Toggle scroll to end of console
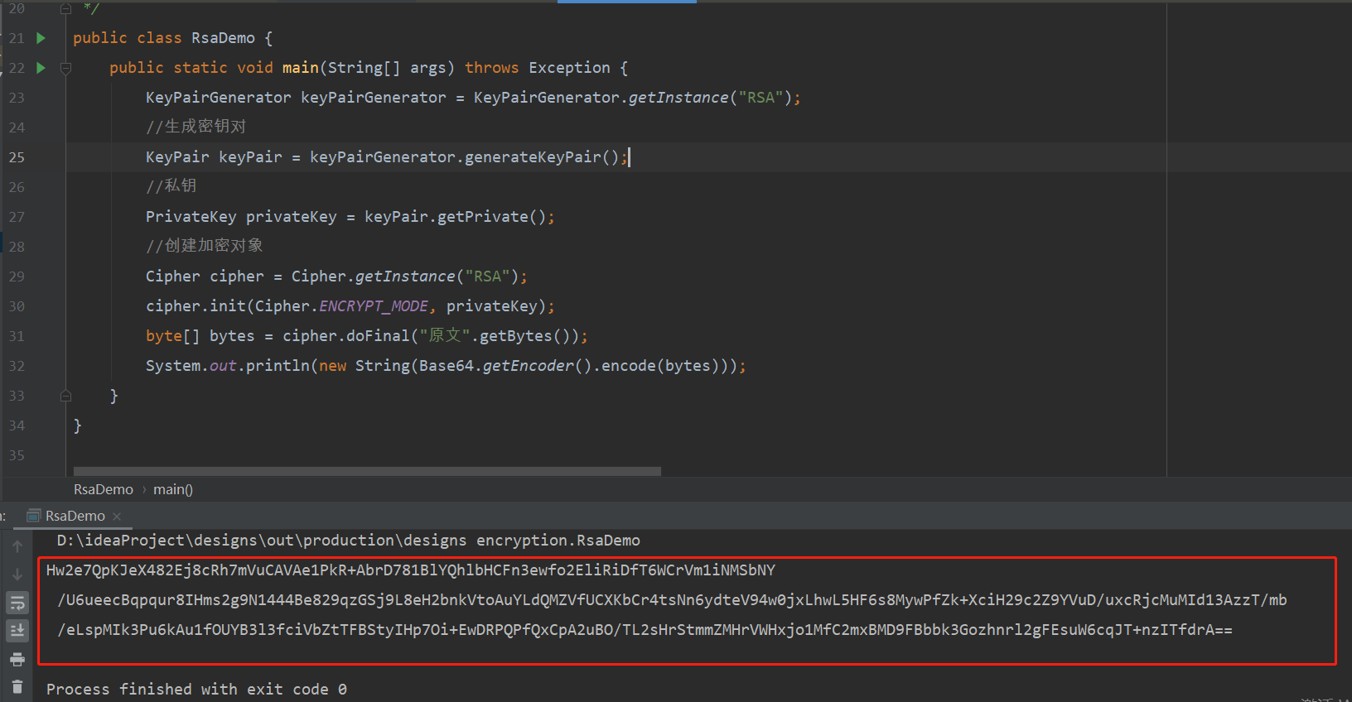1352x702 pixels. pos(17,631)
